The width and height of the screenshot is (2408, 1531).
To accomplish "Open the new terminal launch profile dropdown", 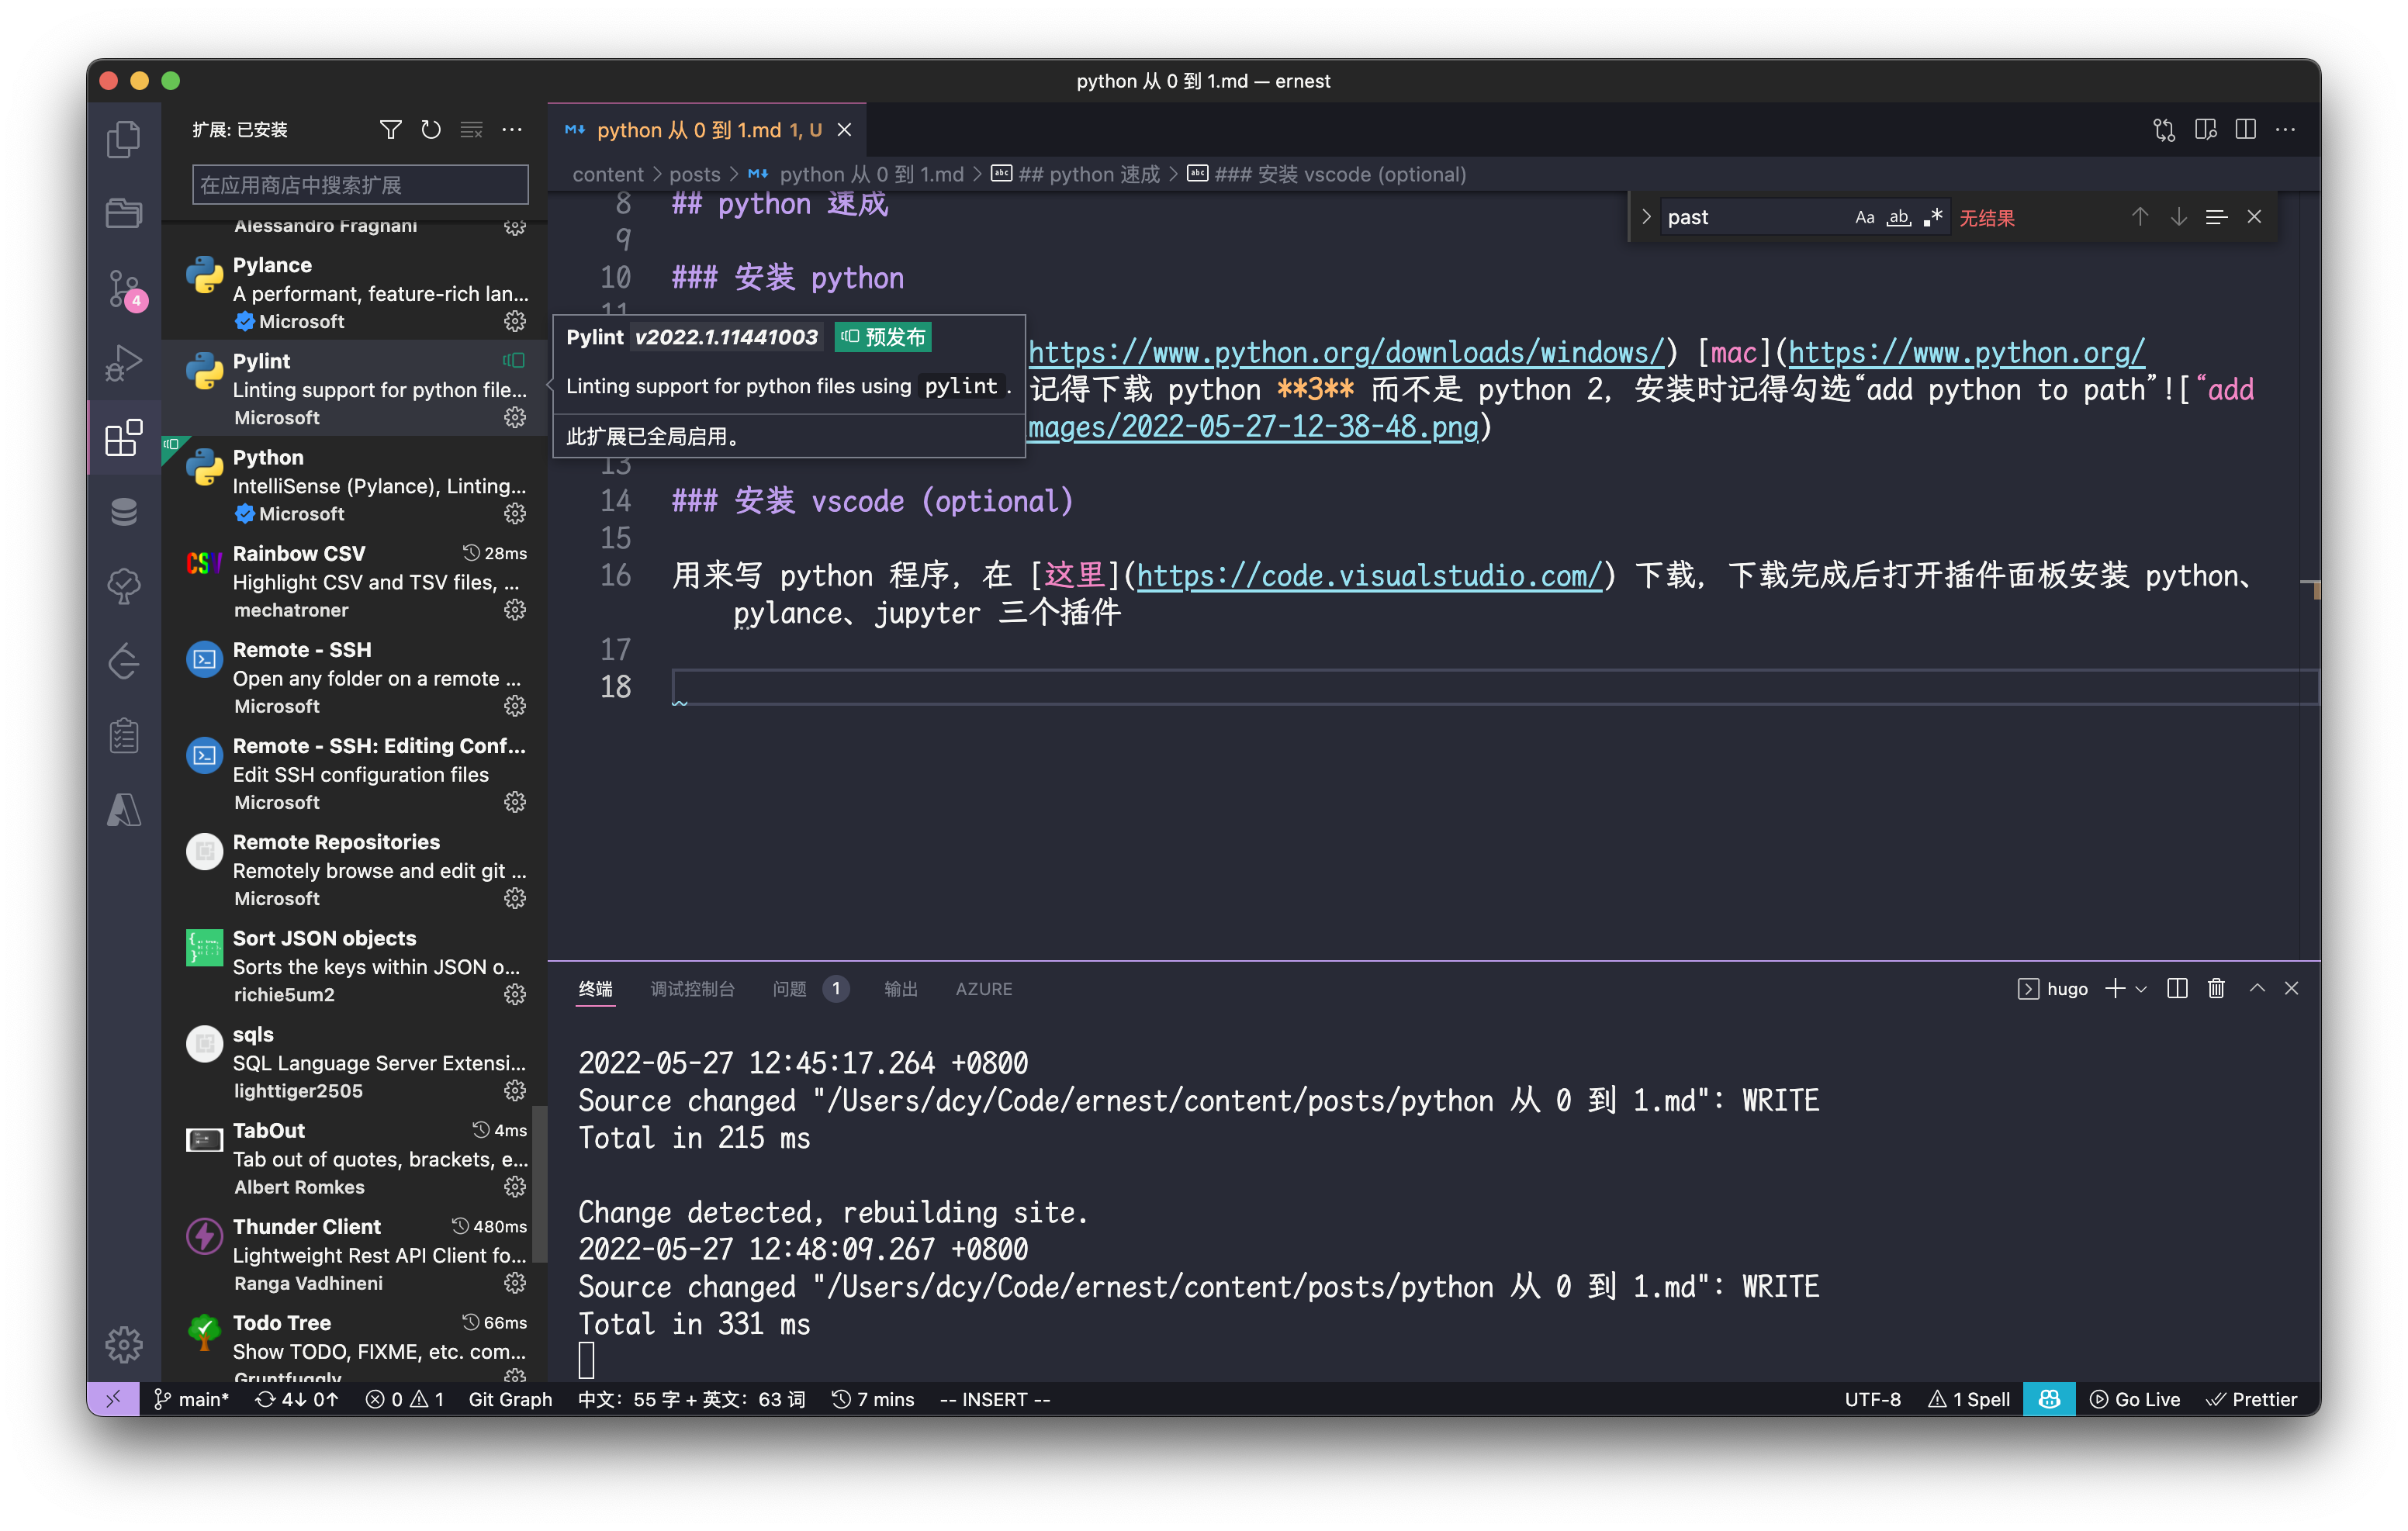I will coord(2141,989).
